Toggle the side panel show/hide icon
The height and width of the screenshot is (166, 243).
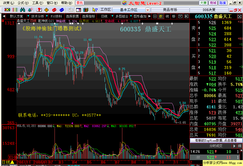pos(187,16)
